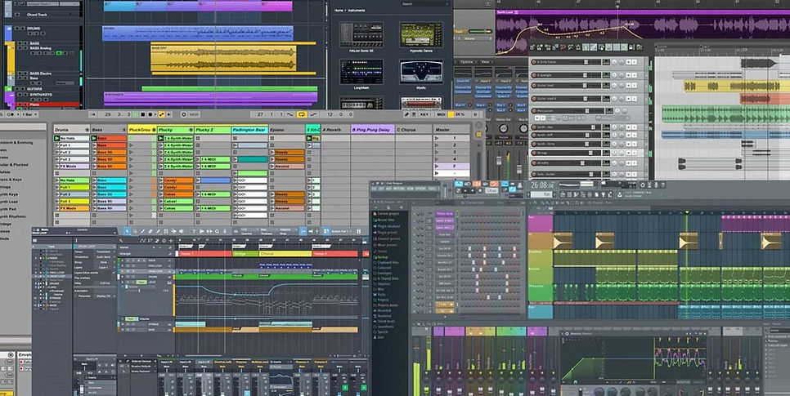This screenshot has height=396, width=790.
Task: Click the FL Studio time display 26:08
Action: click(543, 185)
